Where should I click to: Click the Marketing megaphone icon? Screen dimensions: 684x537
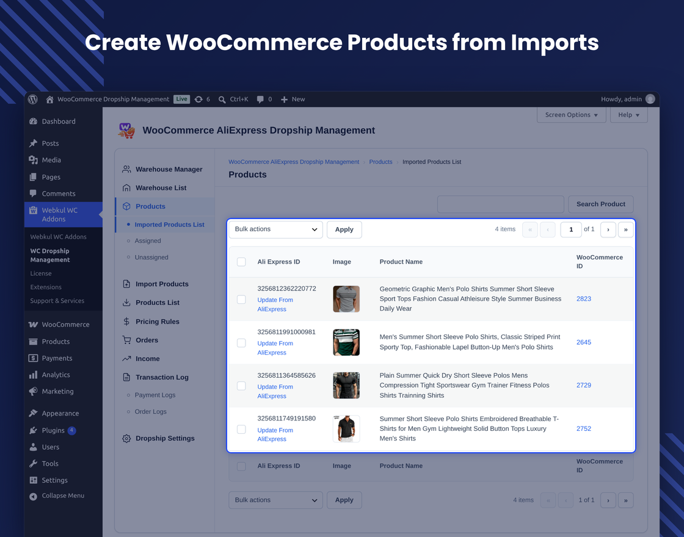[x=33, y=391]
